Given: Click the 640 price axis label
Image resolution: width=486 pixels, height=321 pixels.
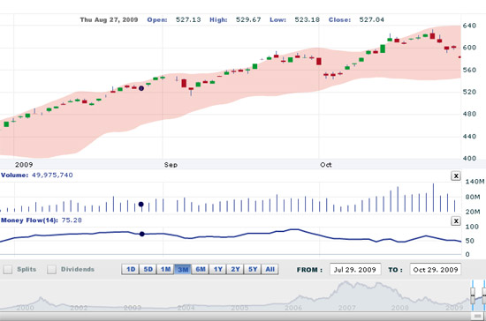Looking at the screenshot, I should click(x=469, y=26).
